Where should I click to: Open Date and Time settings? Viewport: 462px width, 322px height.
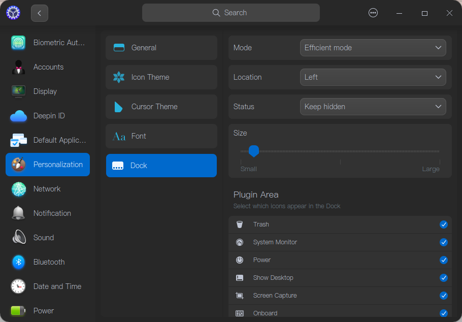click(x=57, y=286)
